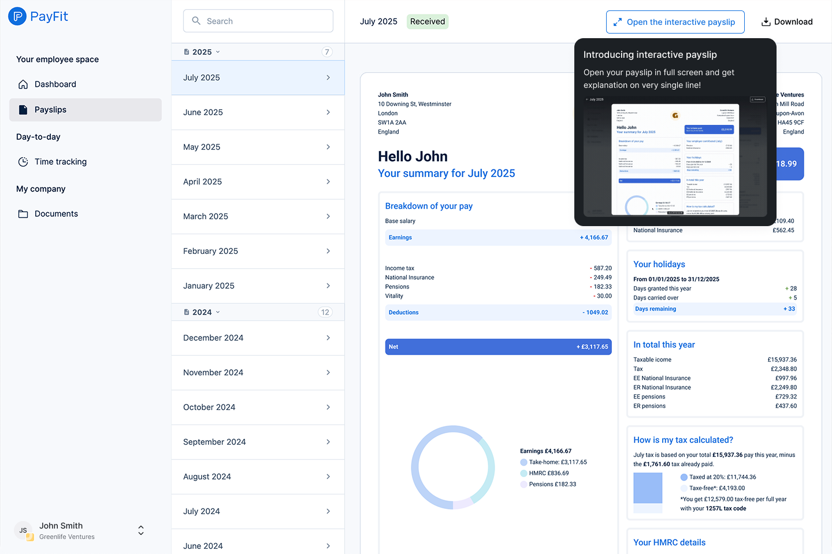832x554 pixels.
Task: Click the download arrow icon
Action: (x=766, y=22)
